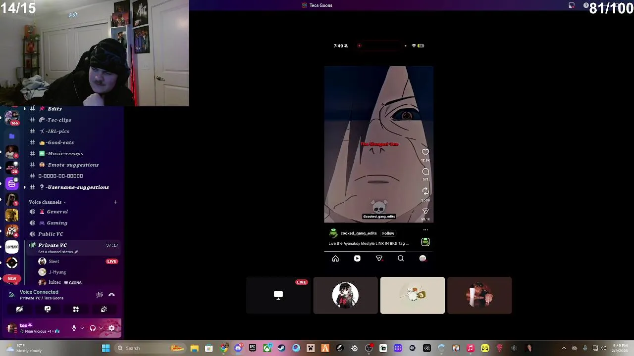Image resolution: width=634 pixels, height=356 pixels.
Task: Open the weather widget
Action: pos(24,348)
